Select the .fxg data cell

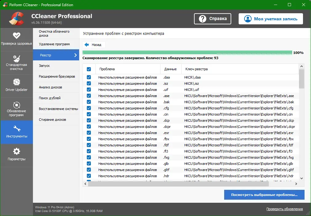(x=166, y=157)
